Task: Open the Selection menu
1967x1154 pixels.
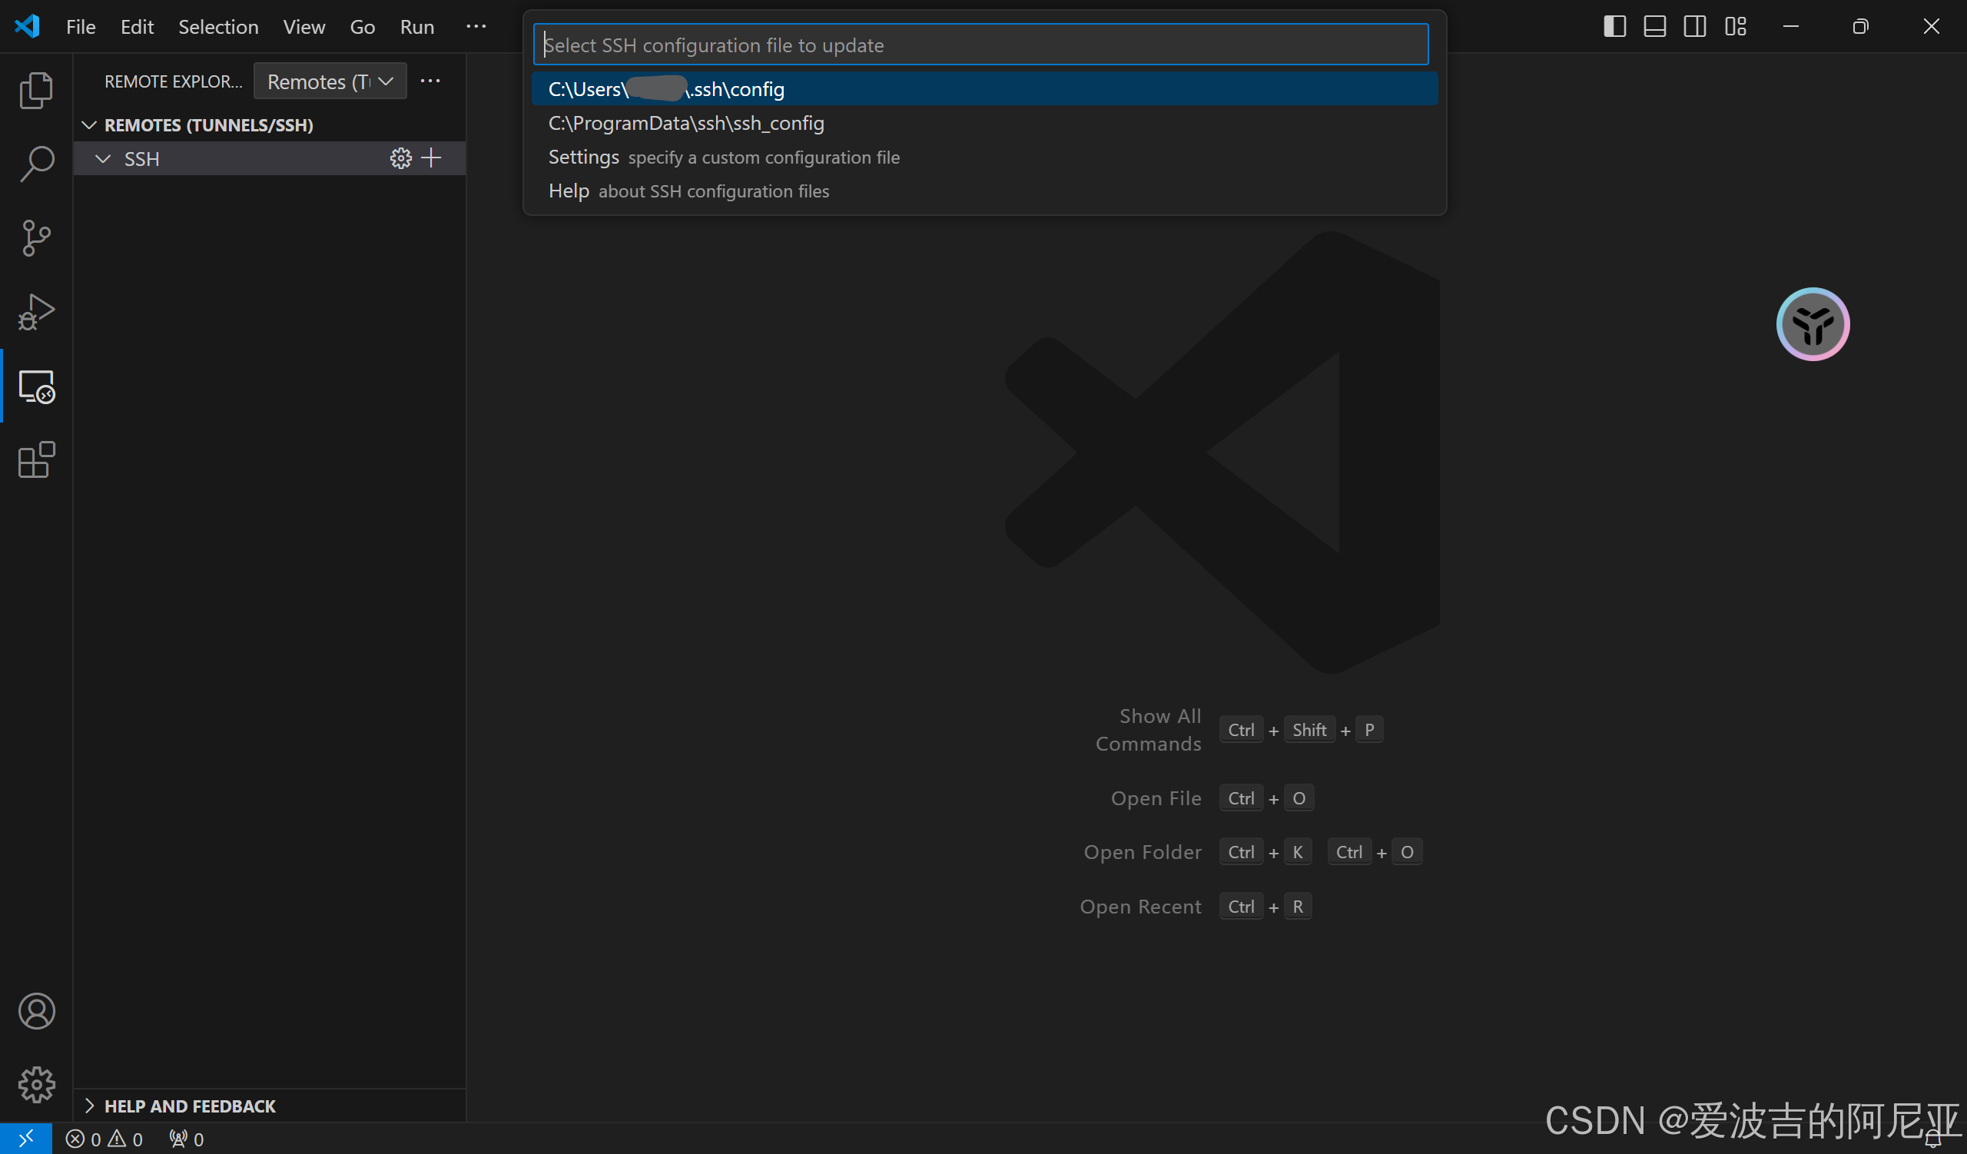Action: tap(217, 27)
